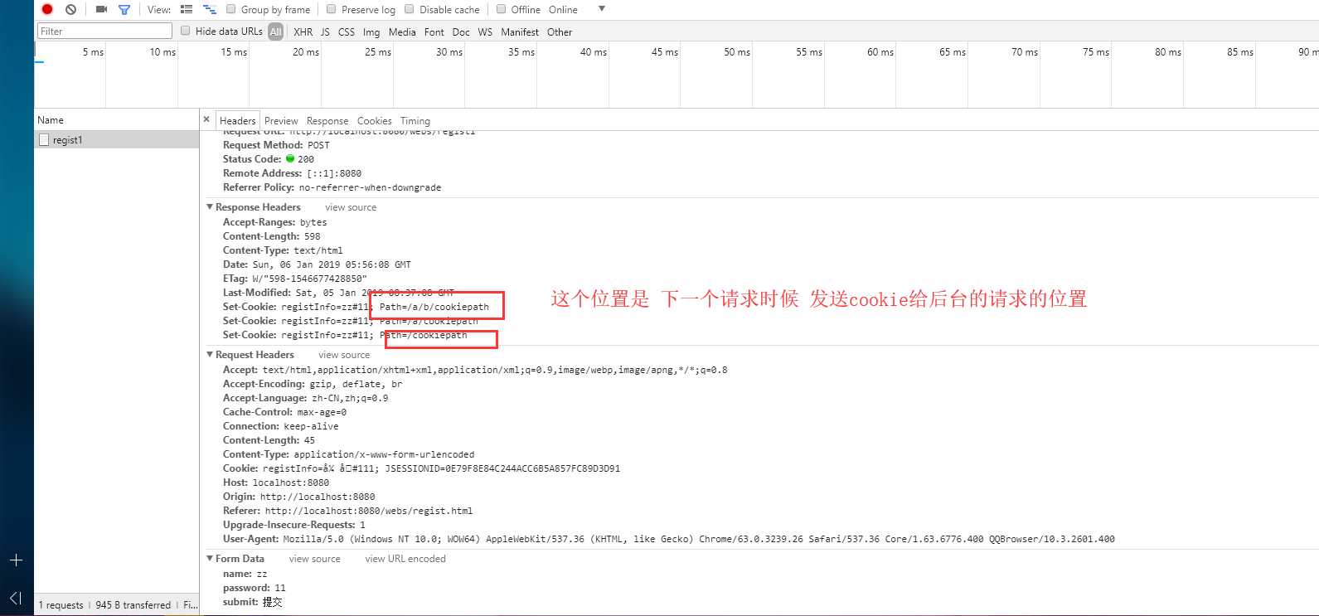This screenshot has height=616, width=1319.
Task: Close the request details pane
Action: pos(206,119)
